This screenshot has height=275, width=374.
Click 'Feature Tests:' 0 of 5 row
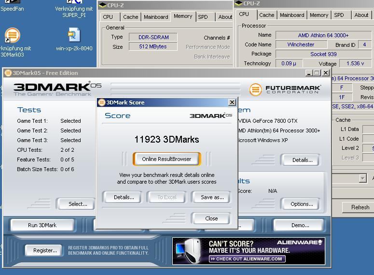[45, 159]
